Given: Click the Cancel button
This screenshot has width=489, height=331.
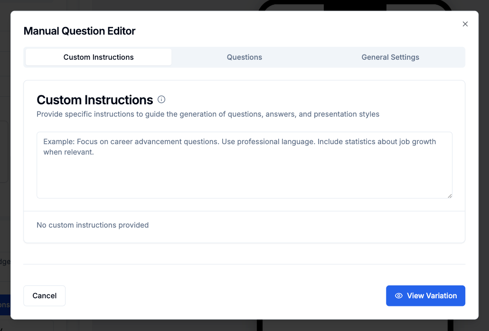Looking at the screenshot, I should click(x=44, y=295).
